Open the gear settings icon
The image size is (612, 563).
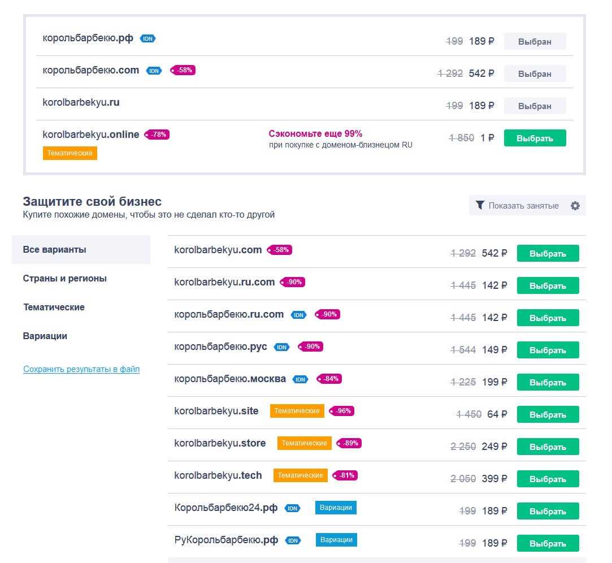pyautogui.click(x=575, y=206)
